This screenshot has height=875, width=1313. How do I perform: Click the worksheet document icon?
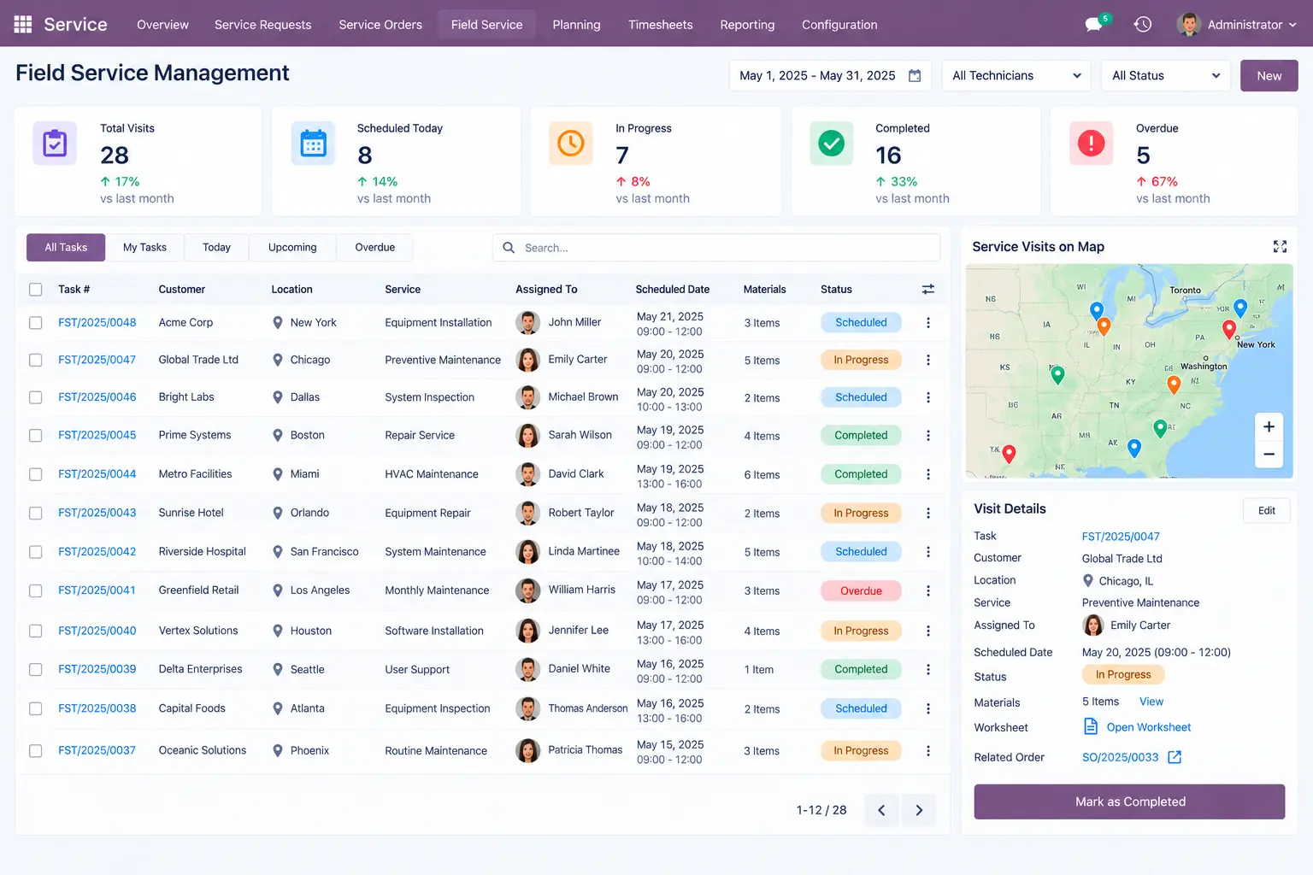pyautogui.click(x=1091, y=726)
